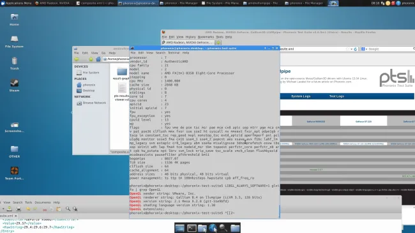This screenshot has width=415, height=233.
Task: Open Edit menu in the terminal window
Action: click(141, 53)
